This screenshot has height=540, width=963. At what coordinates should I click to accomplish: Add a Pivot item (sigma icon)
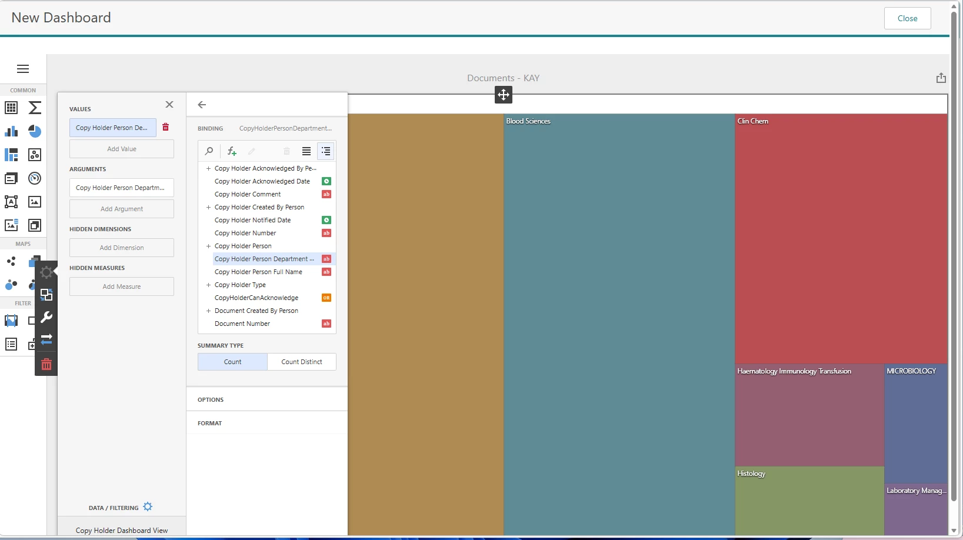coord(35,108)
